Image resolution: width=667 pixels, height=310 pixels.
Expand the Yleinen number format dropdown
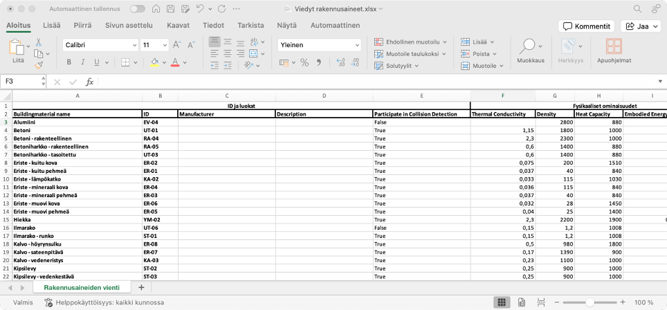(x=320, y=45)
